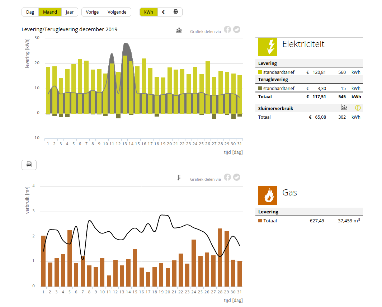The height and width of the screenshot is (307, 382).
Task: Click the Sluimerverbruik chart icon
Action: (x=344, y=107)
